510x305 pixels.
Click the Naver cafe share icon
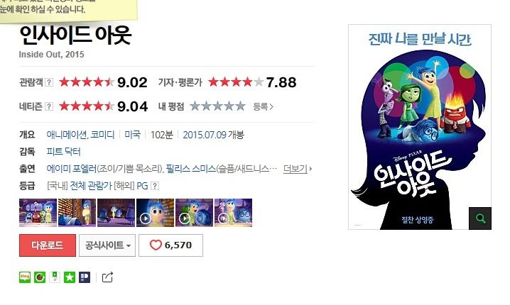pos(40,277)
